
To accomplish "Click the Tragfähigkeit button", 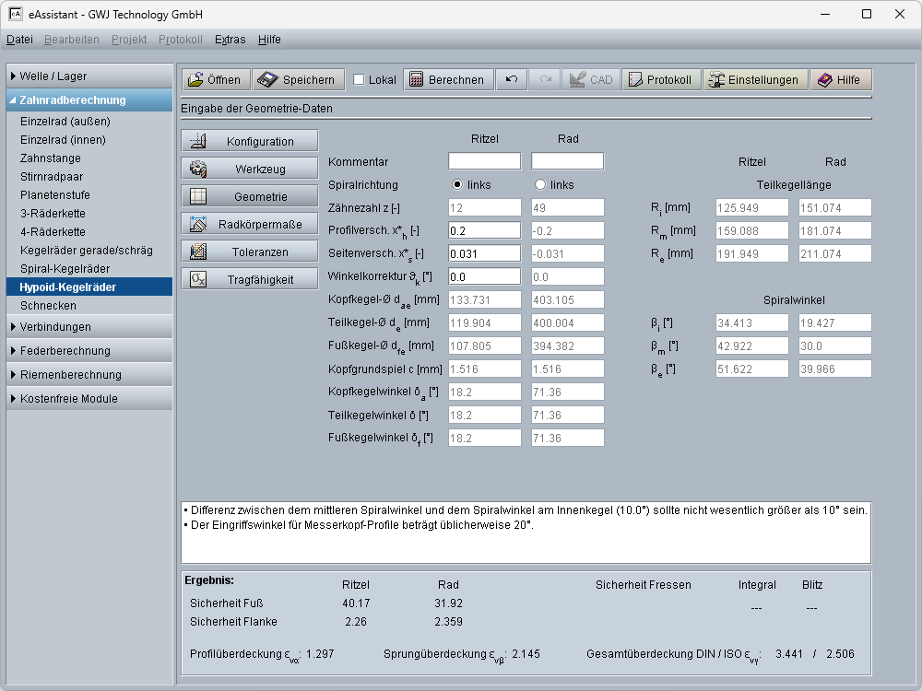I will pyautogui.click(x=250, y=280).
